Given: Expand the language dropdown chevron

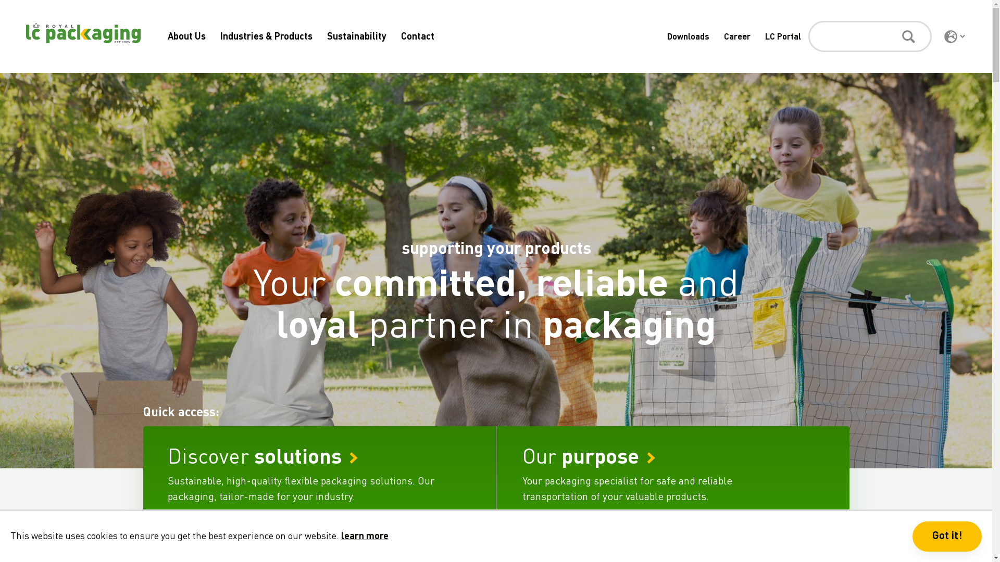Looking at the screenshot, I should [x=963, y=36].
